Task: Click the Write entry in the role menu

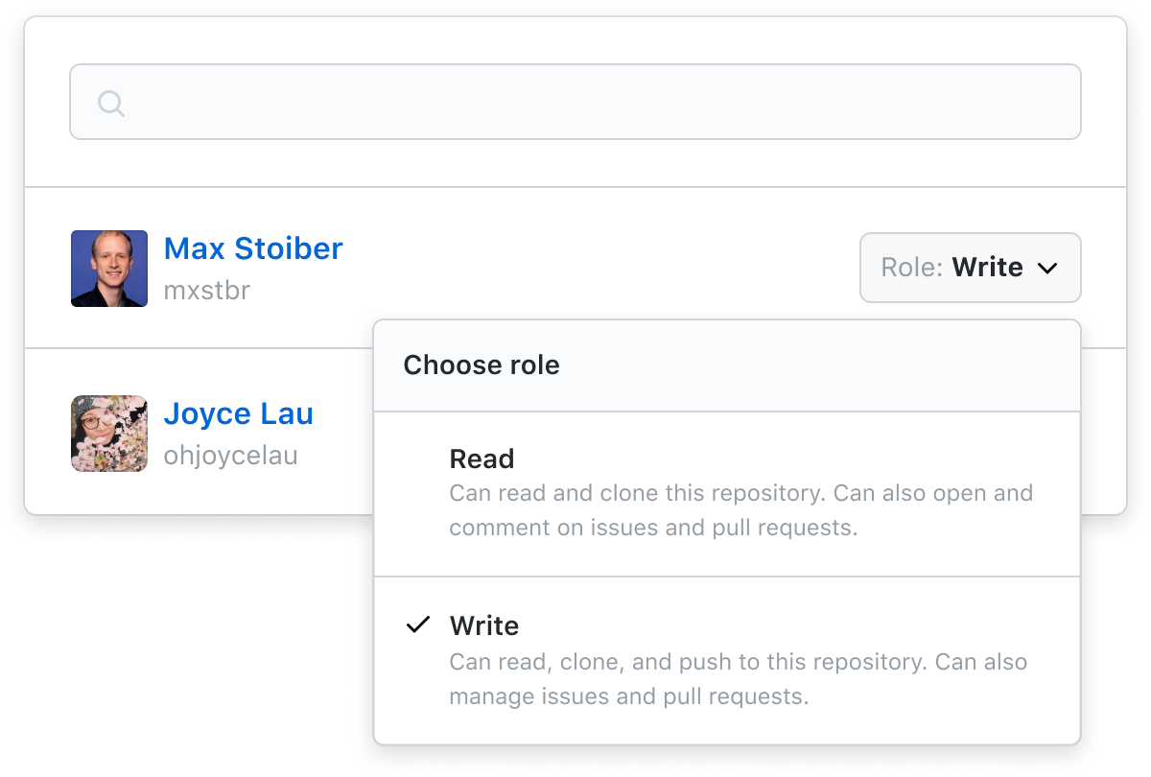Action: [483, 625]
